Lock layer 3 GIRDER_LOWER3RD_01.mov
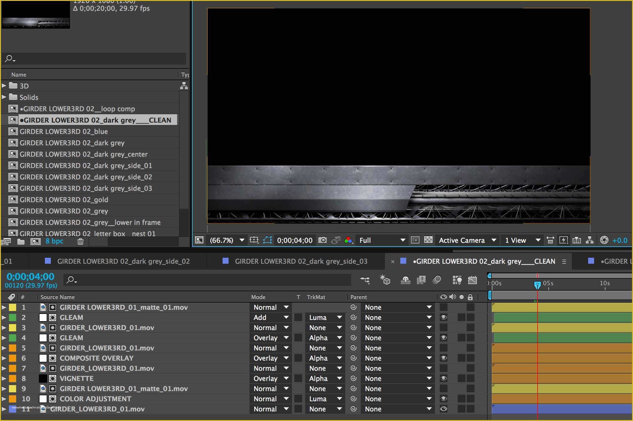This screenshot has height=421, width=633. (x=471, y=327)
